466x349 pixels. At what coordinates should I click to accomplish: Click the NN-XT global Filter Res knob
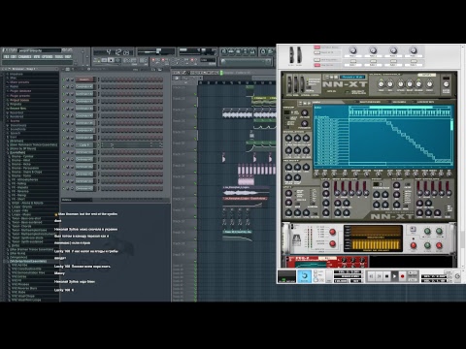pos(390,84)
